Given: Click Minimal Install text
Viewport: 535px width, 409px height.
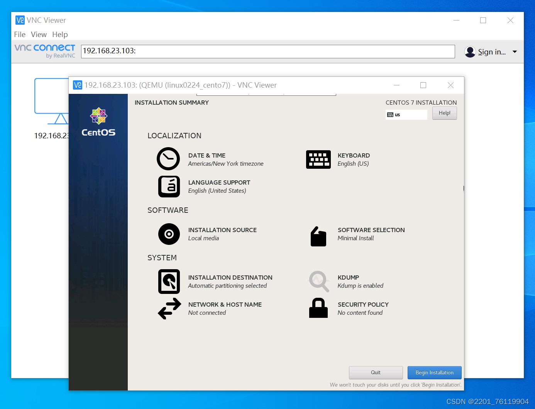Looking at the screenshot, I should tap(356, 238).
